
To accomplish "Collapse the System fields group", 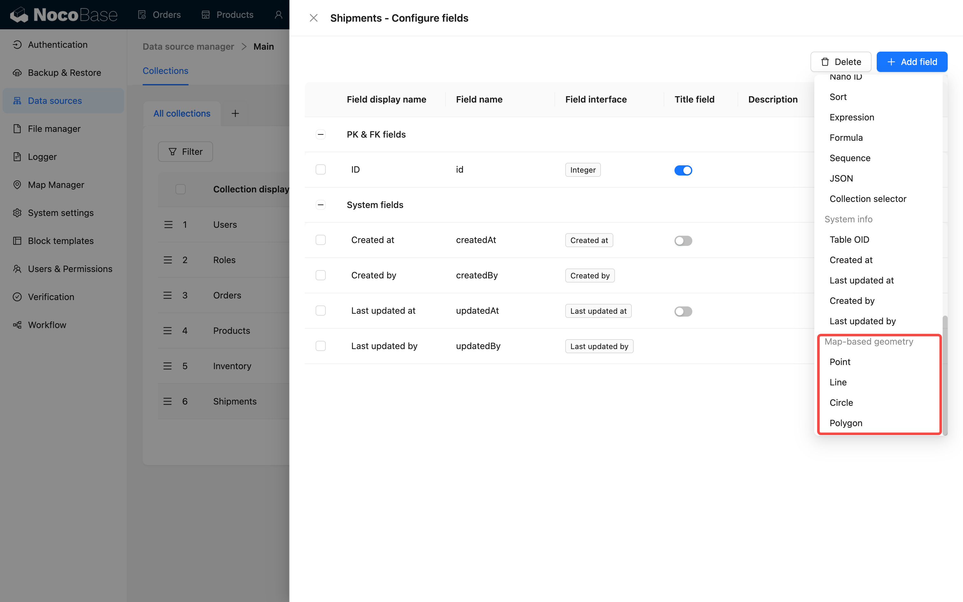I will (321, 204).
